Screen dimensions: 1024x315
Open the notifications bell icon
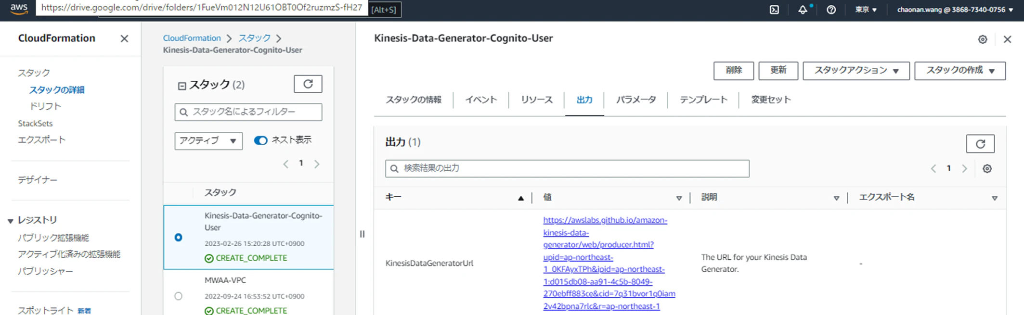point(803,10)
